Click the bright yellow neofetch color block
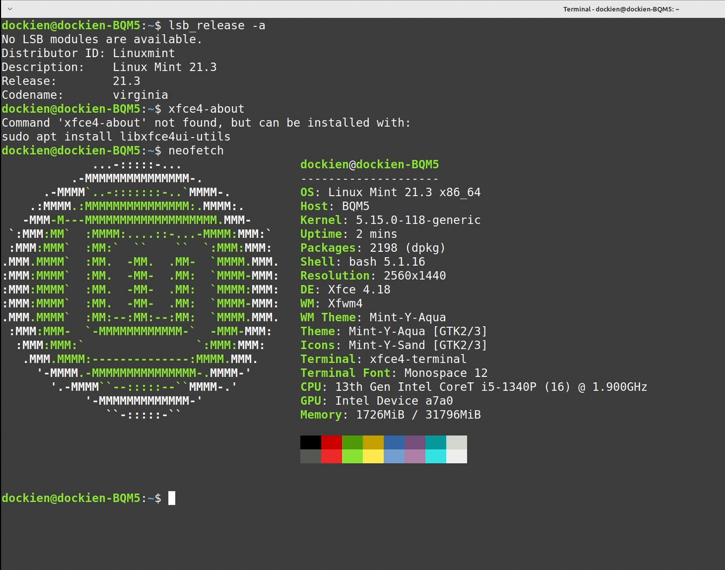725x570 pixels. pyautogui.click(x=373, y=456)
